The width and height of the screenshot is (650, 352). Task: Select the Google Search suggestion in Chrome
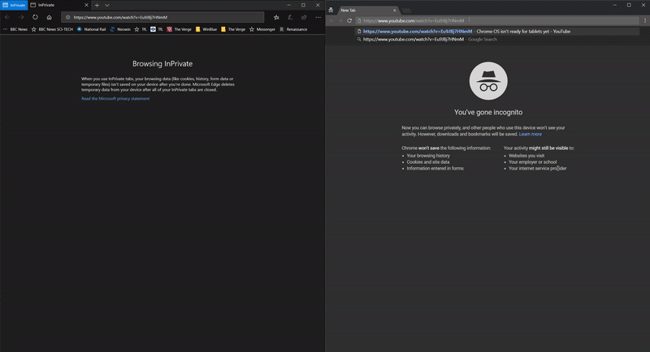(497, 39)
